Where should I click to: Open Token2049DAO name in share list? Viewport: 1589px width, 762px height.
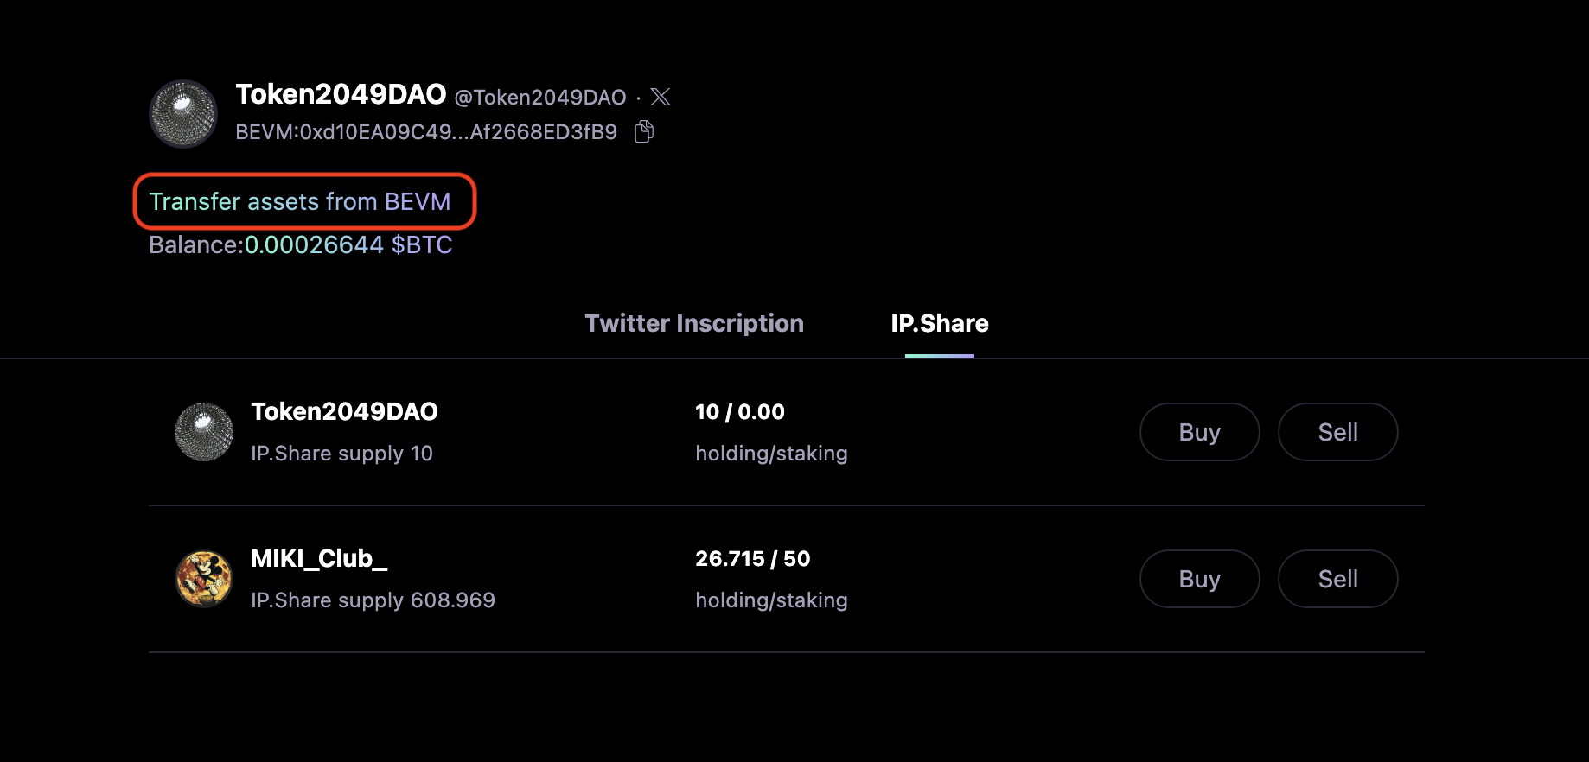pos(344,412)
